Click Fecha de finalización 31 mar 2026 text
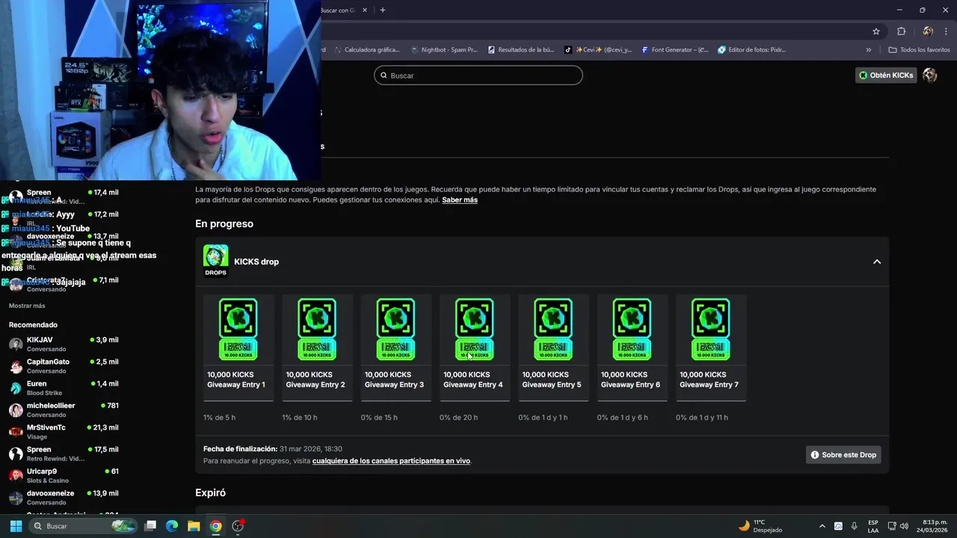957x538 pixels. (x=273, y=449)
